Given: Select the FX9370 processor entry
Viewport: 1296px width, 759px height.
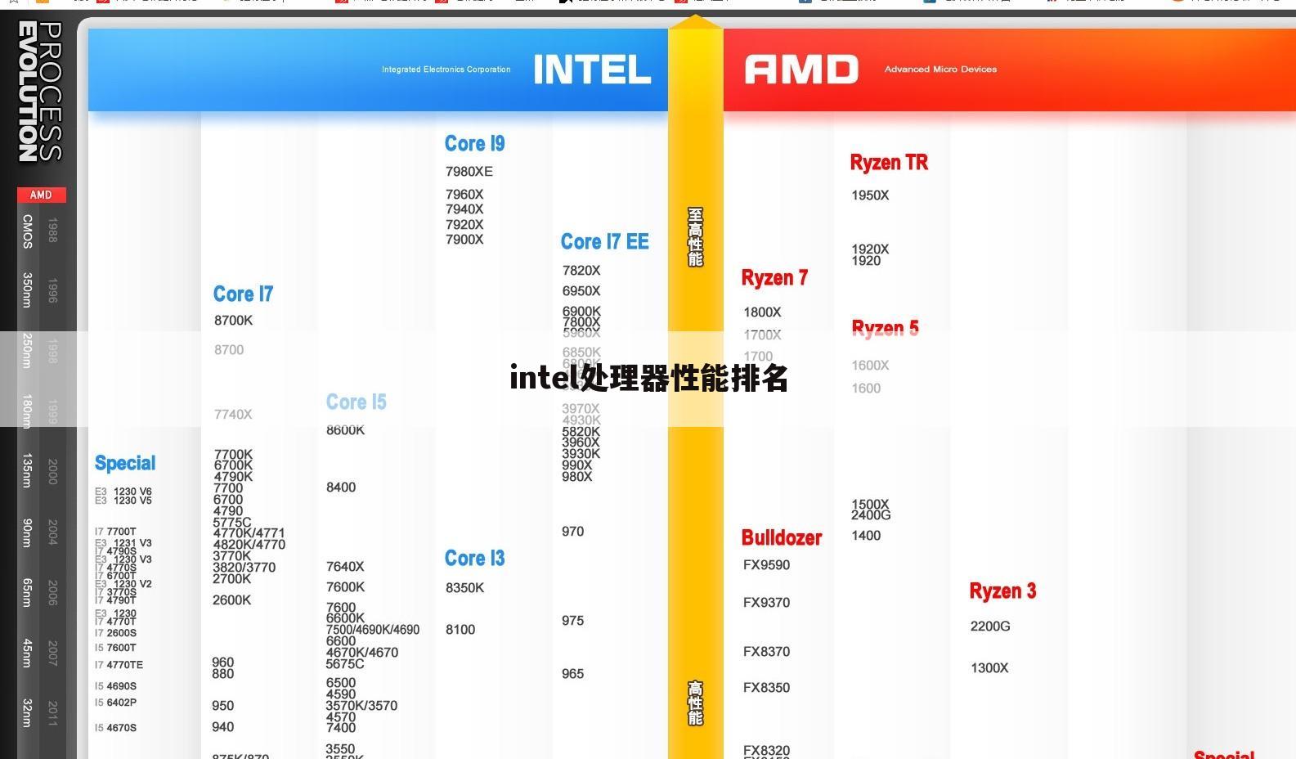Looking at the screenshot, I should (x=766, y=603).
